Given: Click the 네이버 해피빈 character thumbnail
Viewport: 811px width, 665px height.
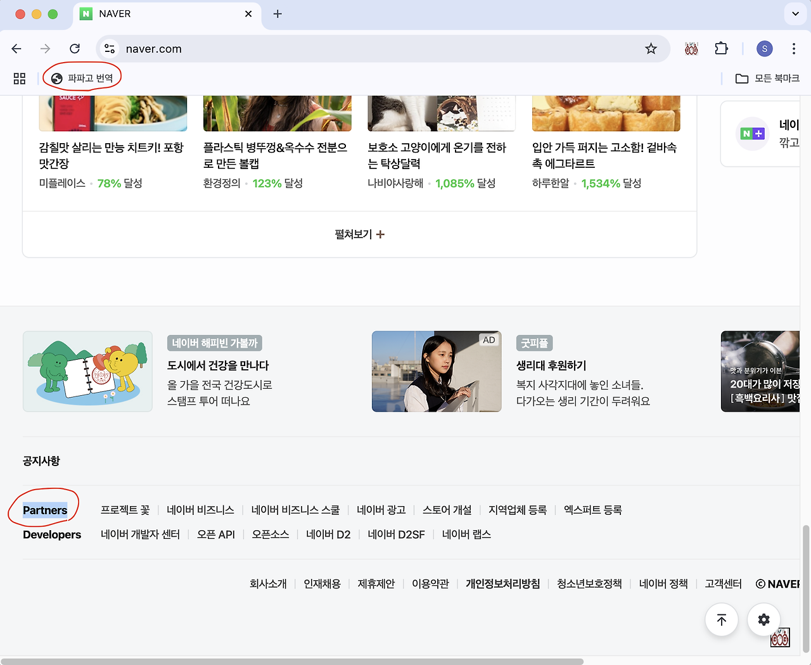Looking at the screenshot, I should tap(87, 372).
